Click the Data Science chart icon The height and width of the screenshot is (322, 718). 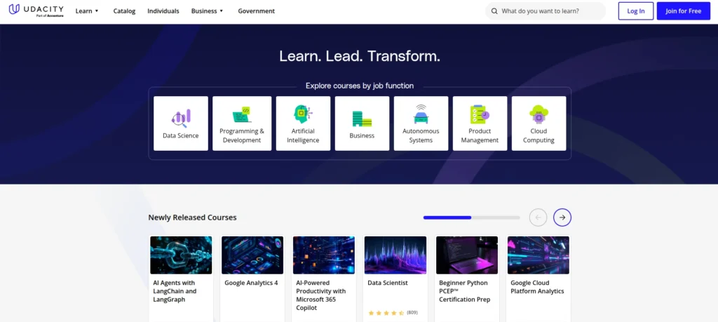click(181, 118)
